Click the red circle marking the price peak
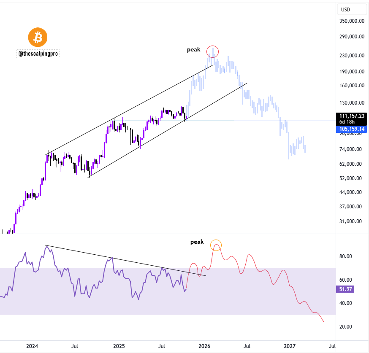Viewport: 369px width, 353px height. (x=213, y=51)
